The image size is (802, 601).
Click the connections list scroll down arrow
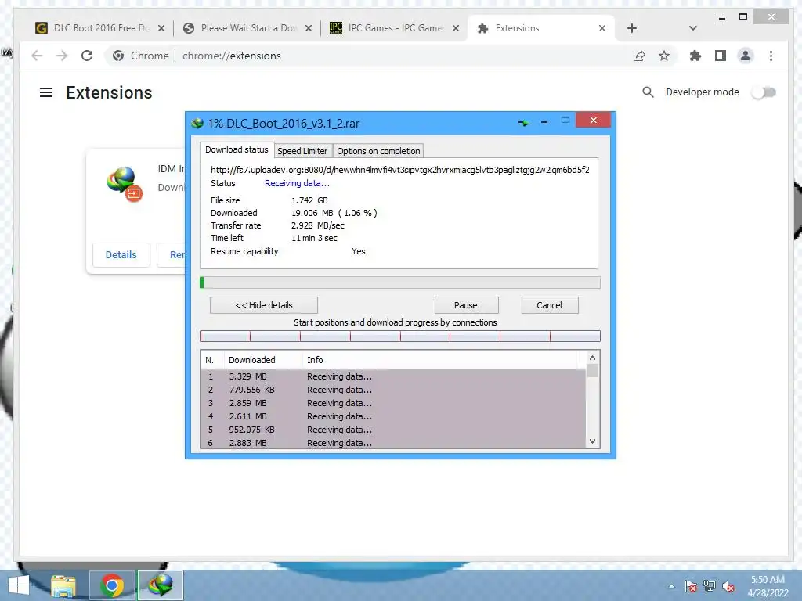pos(592,441)
